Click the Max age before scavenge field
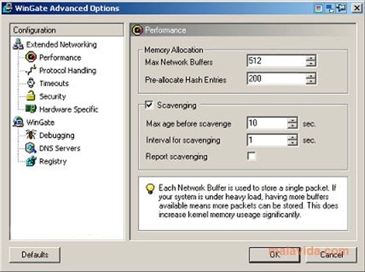Image resolution: width=365 pixels, height=272 pixels. 267,122
